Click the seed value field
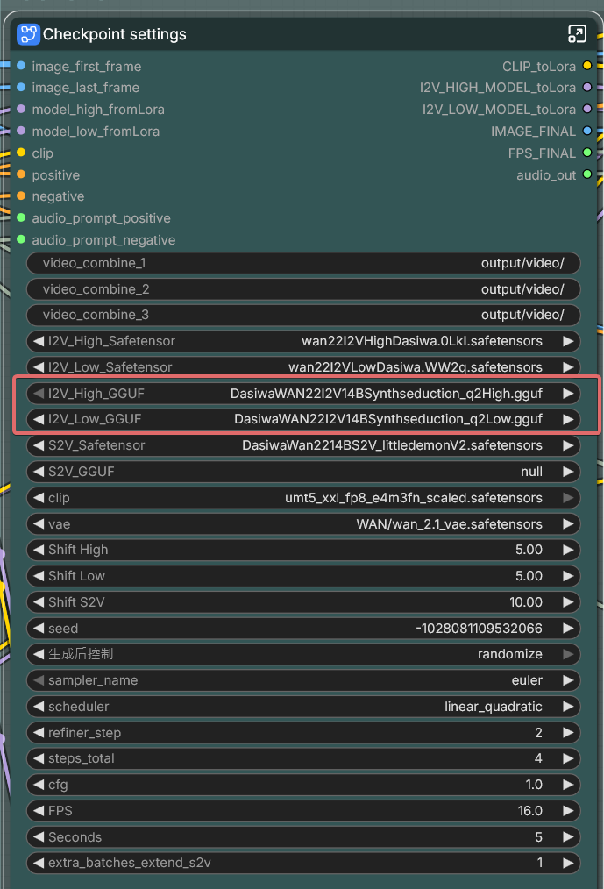Viewport: 604px width, 889px height. 302,629
